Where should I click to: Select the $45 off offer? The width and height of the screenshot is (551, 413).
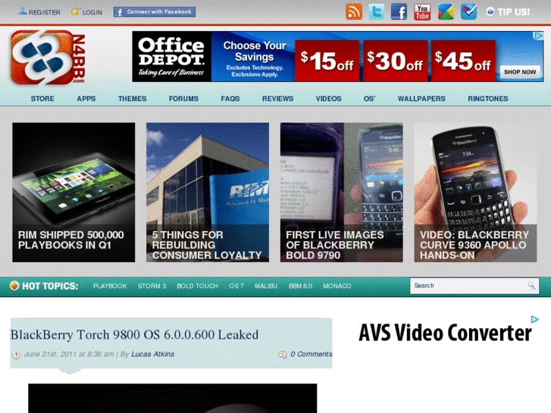463,61
